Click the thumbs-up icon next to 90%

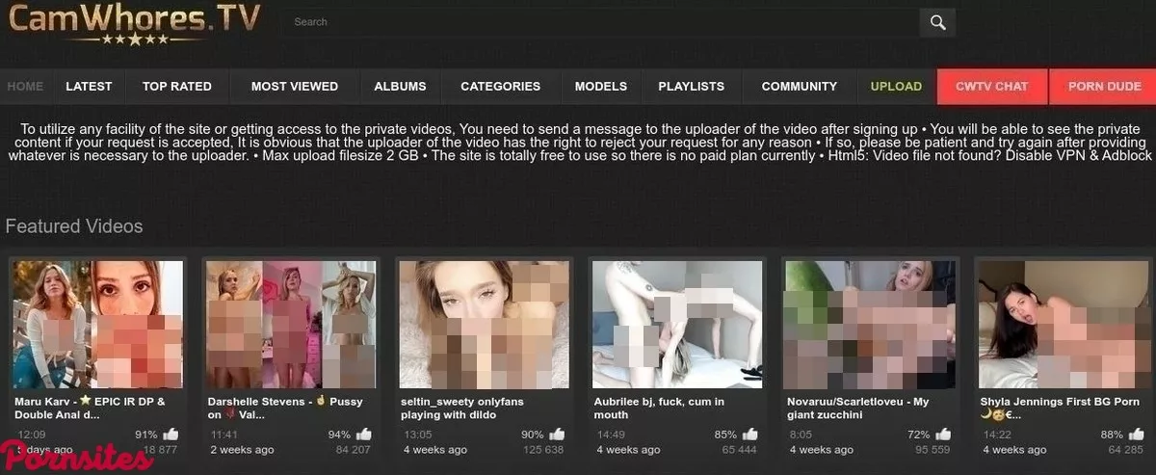(557, 435)
